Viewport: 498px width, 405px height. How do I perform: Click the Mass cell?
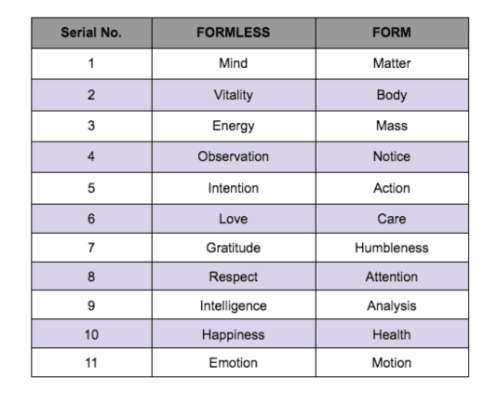pos(392,126)
